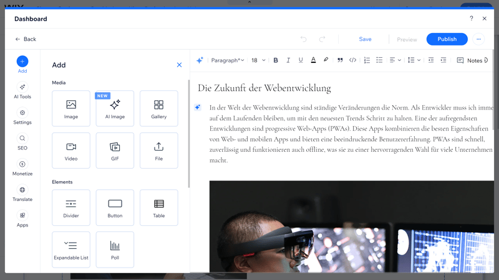Image resolution: width=499 pixels, height=280 pixels.
Task: Click the AI sparkle icon in toolbar
Action: 200,60
